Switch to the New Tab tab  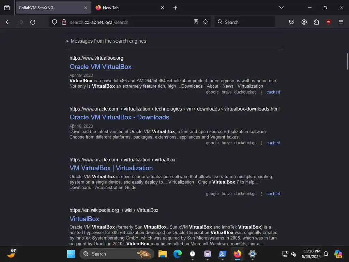pyautogui.click(x=130, y=8)
